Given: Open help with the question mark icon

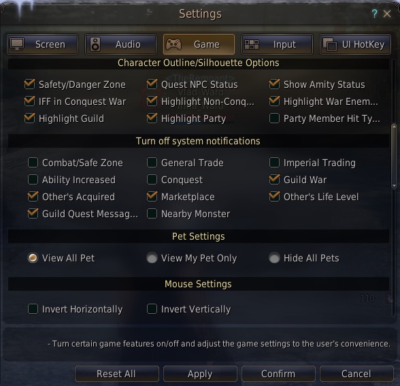Looking at the screenshot, I should click(x=374, y=14).
